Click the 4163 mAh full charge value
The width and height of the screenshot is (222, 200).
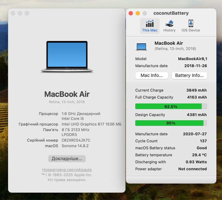point(197,97)
